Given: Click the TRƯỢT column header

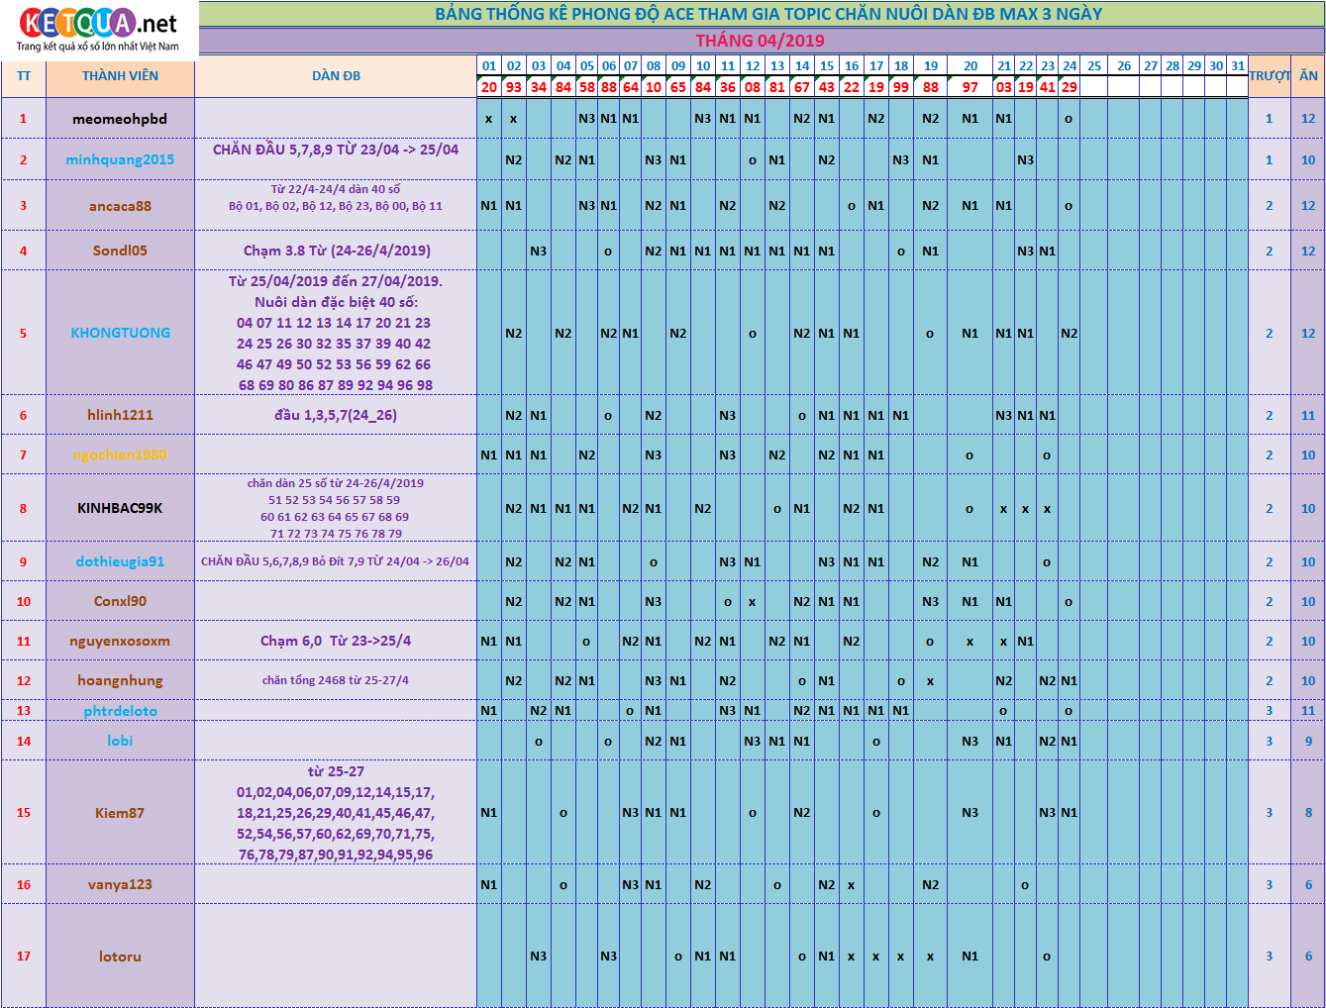Looking at the screenshot, I should pyautogui.click(x=1269, y=76).
